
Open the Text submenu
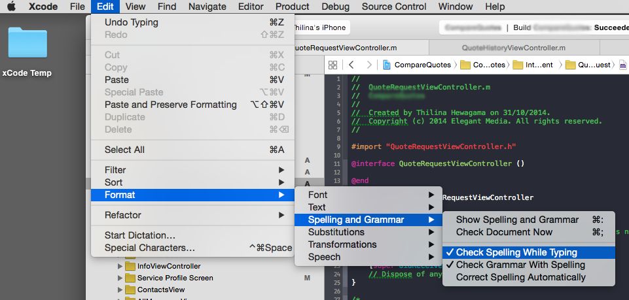368,207
